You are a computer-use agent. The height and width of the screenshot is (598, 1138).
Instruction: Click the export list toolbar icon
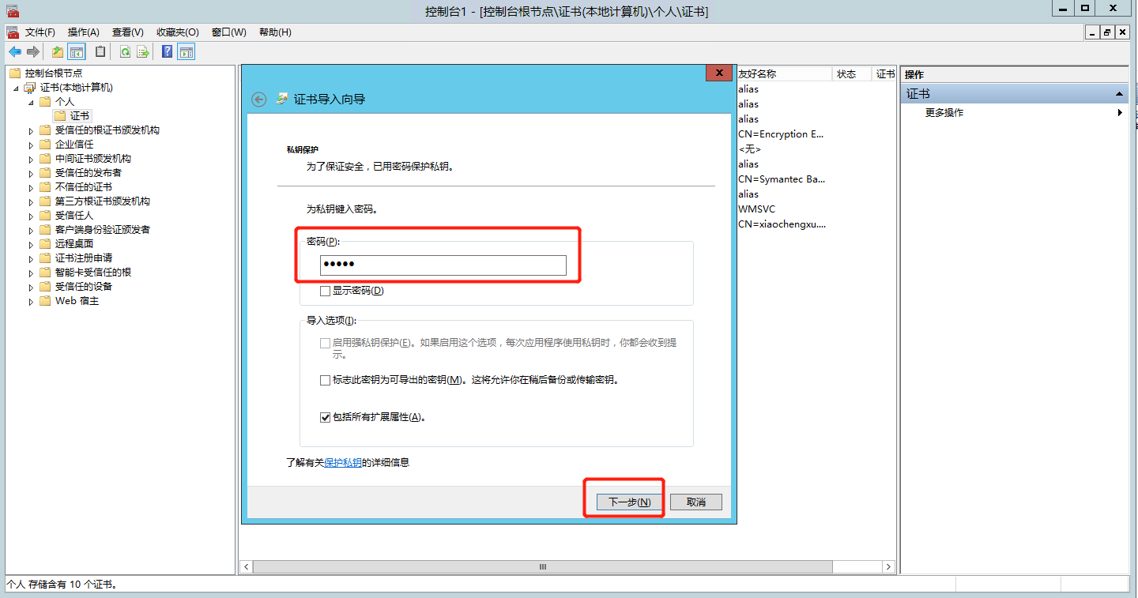[143, 52]
